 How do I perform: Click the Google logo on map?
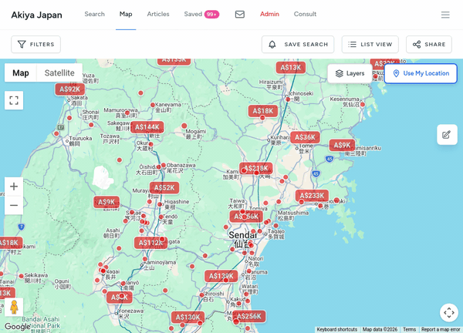(x=17, y=326)
